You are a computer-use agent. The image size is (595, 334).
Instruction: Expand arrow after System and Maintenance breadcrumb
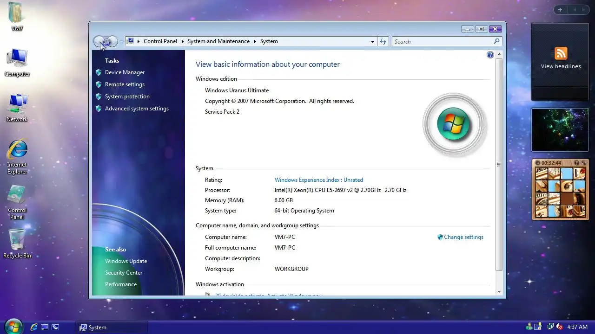click(x=255, y=41)
